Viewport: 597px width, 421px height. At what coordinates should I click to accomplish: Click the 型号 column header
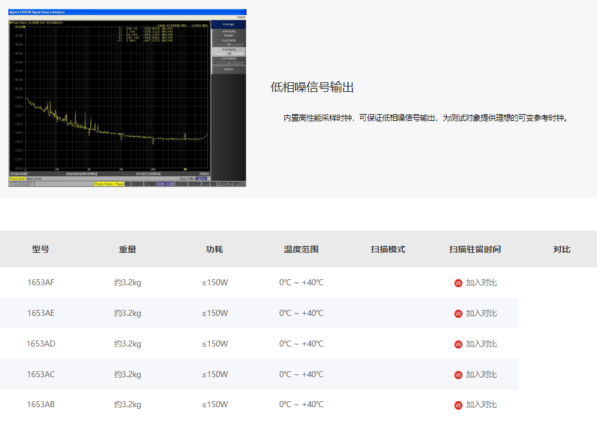pos(41,249)
